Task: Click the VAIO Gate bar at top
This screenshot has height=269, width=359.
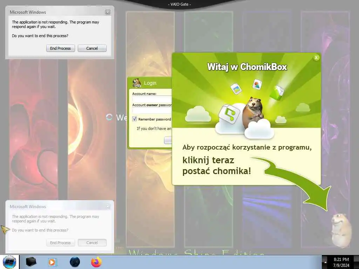Action: click(x=179, y=4)
